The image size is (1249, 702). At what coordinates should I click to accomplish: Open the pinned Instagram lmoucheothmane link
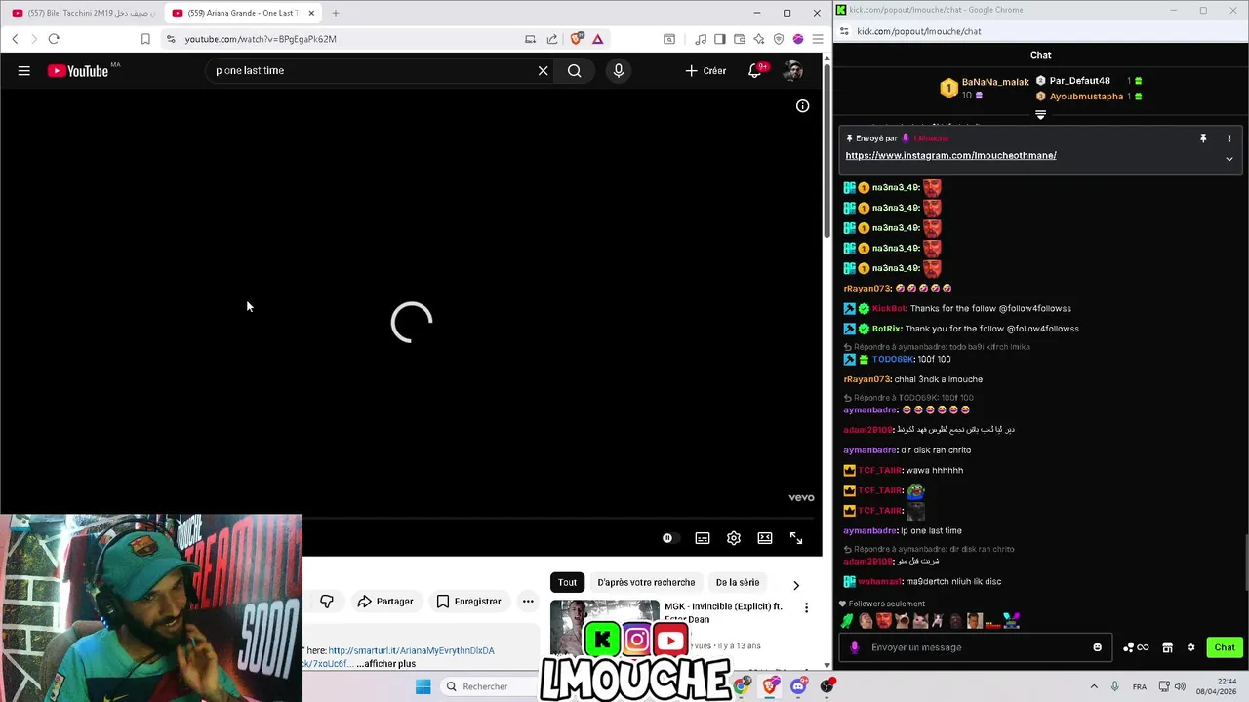point(950,155)
